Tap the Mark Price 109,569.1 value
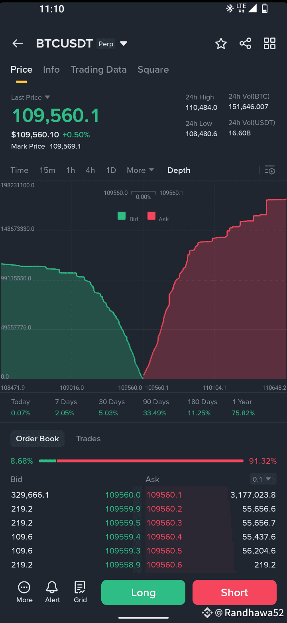This screenshot has width=287, height=623. pos(65,147)
